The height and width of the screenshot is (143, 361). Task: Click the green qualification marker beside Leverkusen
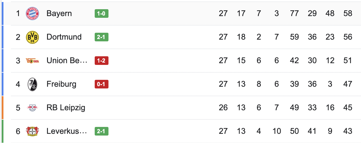2,131
